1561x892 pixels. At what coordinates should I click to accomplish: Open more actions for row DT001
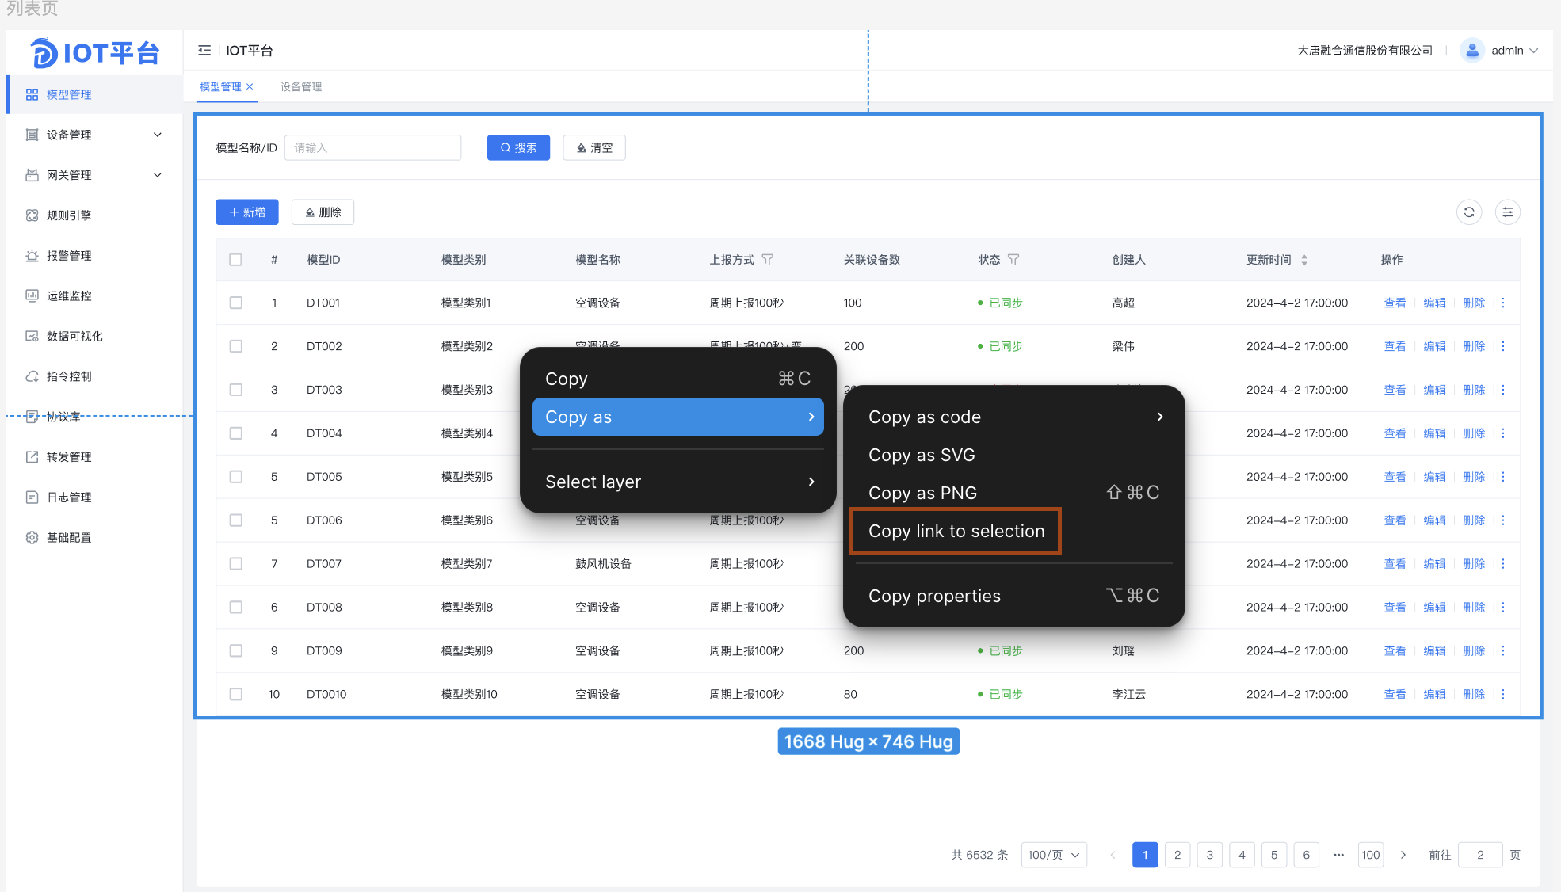click(1503, 303)
